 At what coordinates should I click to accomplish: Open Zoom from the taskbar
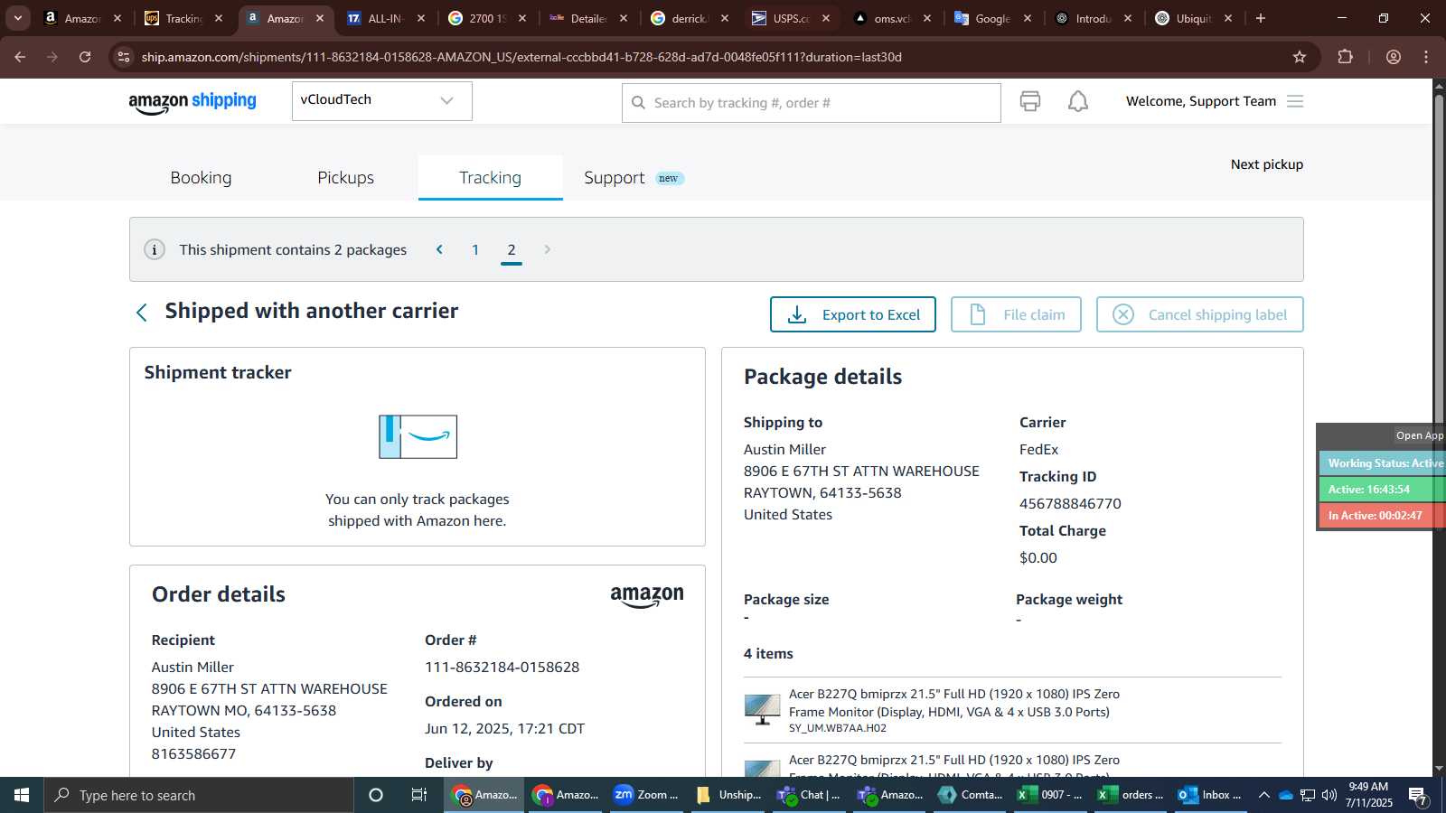[647, 795]
